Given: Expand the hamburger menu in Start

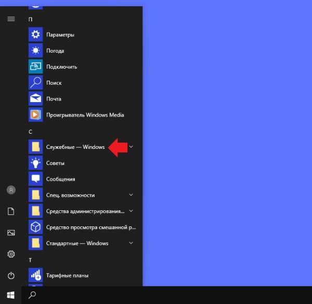Looking at the screenshot, I should (x=11, y=19).
